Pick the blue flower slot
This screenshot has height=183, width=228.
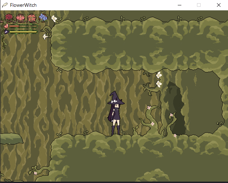(x=43, y=17)
